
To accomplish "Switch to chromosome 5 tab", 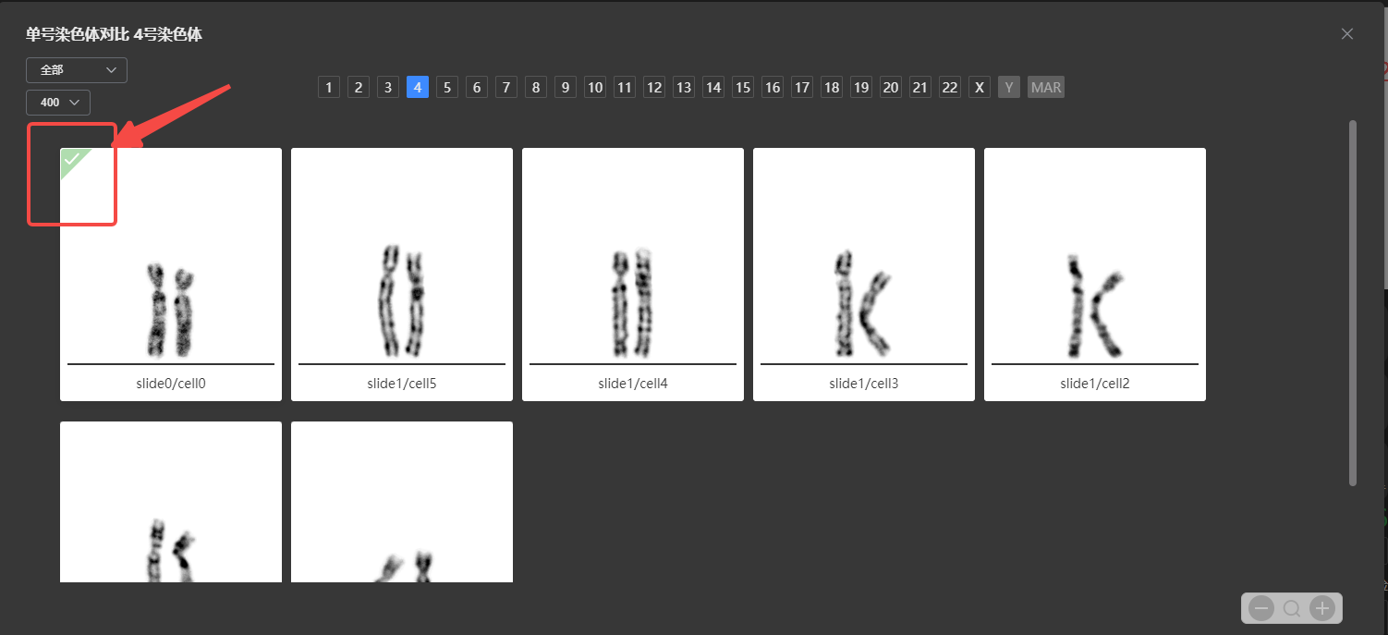I will tap(447, 88).
